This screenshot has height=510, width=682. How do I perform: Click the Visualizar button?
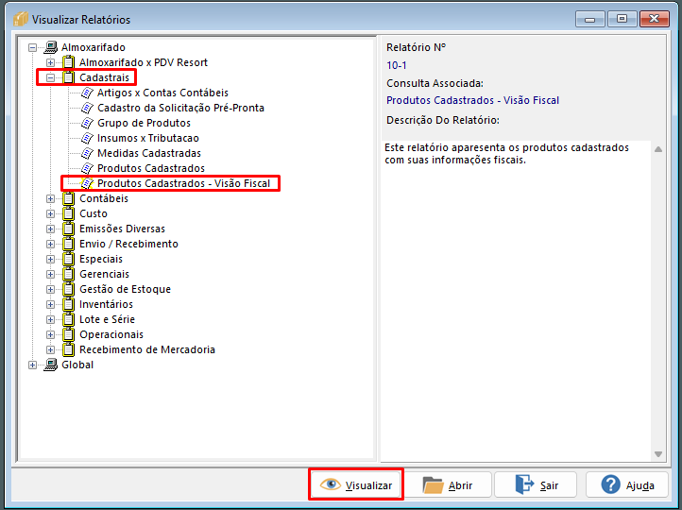pyautogui.click(x=356, y=484)
